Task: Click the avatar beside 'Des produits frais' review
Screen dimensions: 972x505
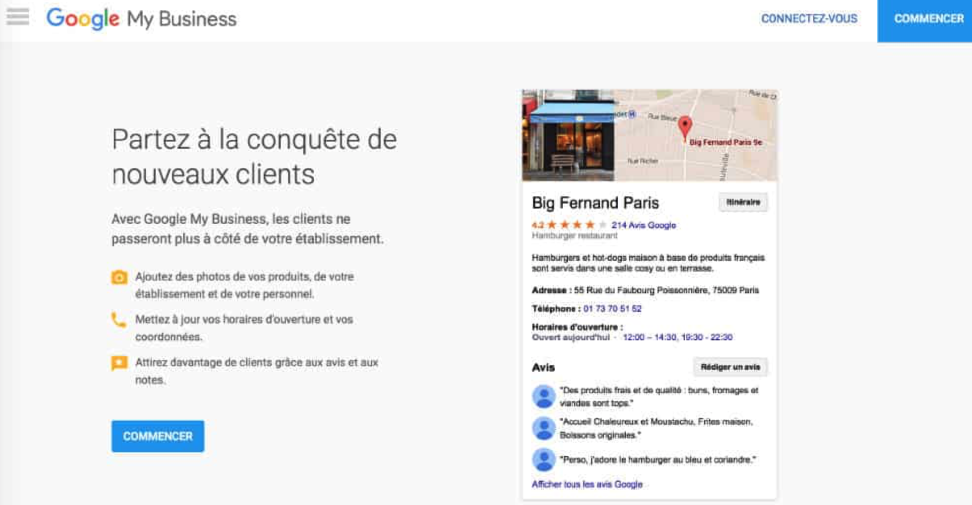Action: click(x=543, y=396)
